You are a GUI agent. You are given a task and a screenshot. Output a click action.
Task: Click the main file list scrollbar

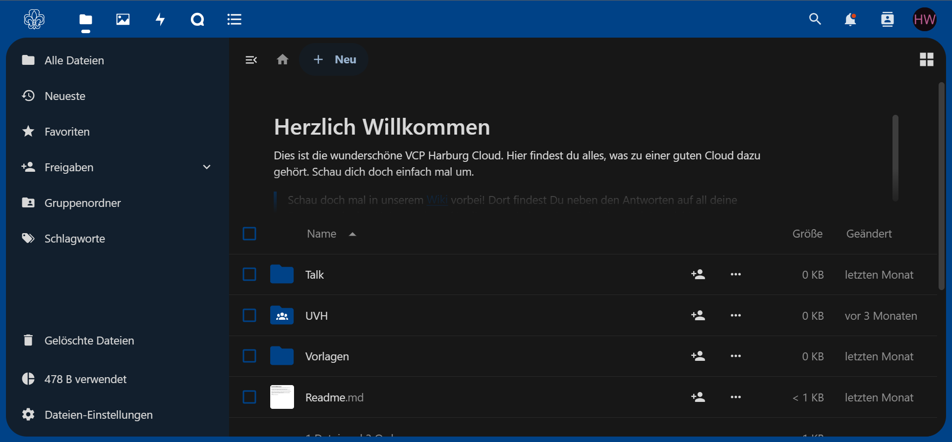942,187
